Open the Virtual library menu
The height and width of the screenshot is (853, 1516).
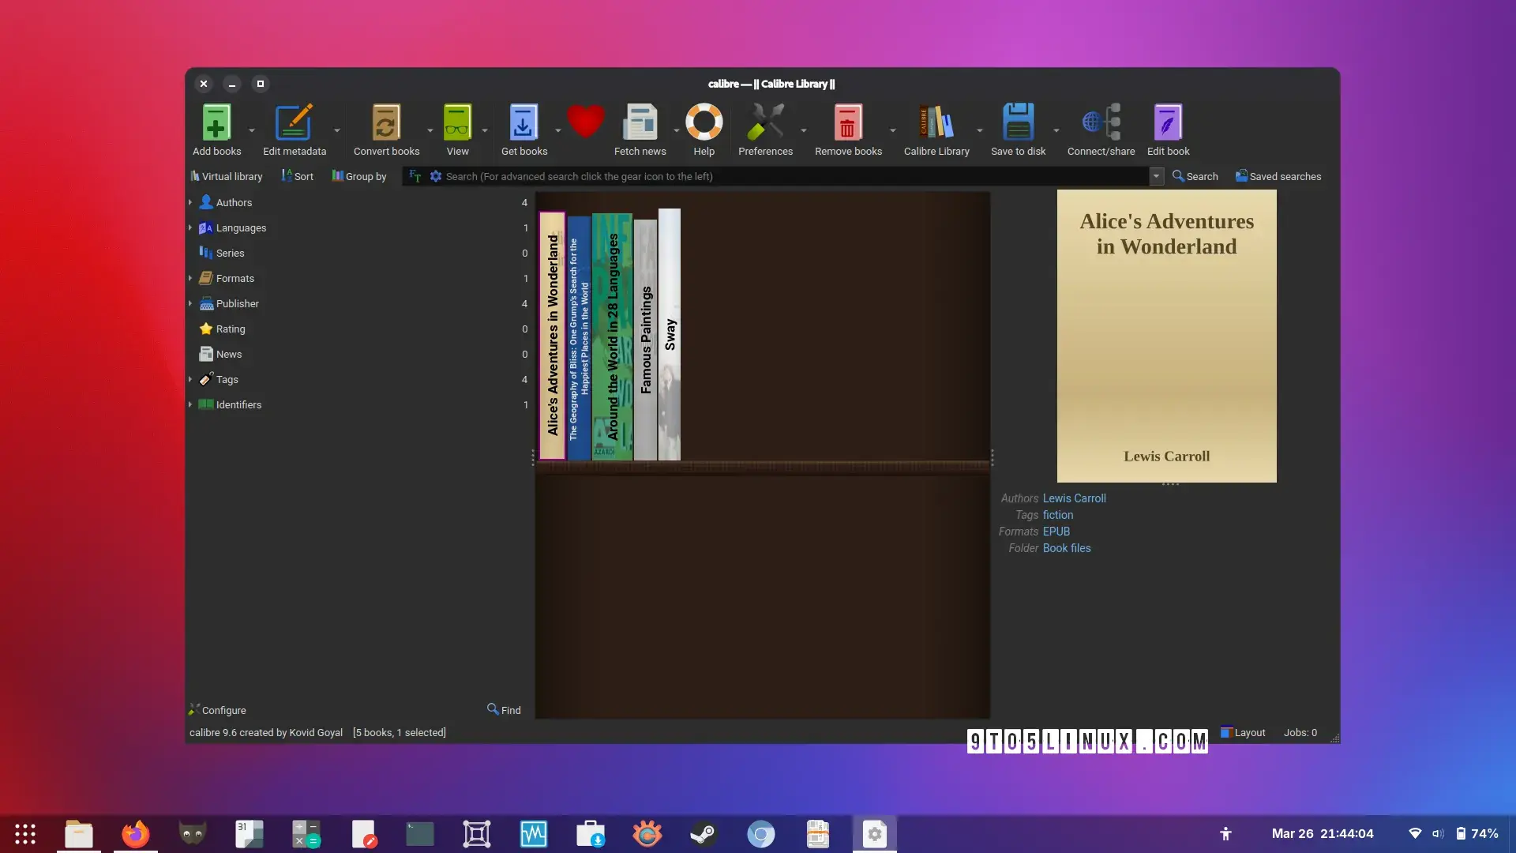(x=226, y=176)
